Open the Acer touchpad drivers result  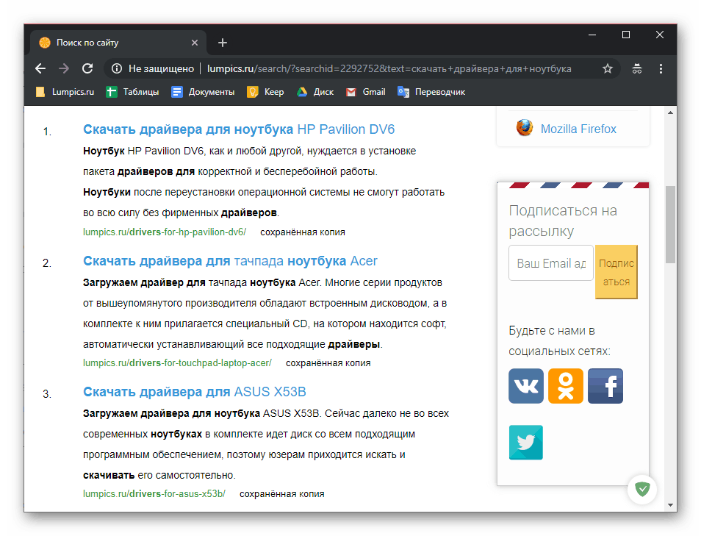230,261
